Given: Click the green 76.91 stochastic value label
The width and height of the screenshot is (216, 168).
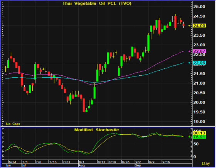Looking at the screenshot, I should pyautogui.click(x=199, y=137).
